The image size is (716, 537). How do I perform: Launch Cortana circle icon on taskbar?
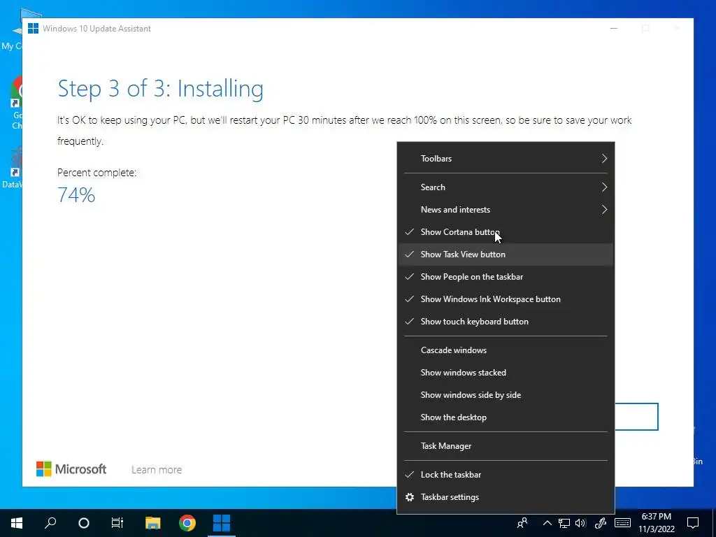tap(84, 523)
